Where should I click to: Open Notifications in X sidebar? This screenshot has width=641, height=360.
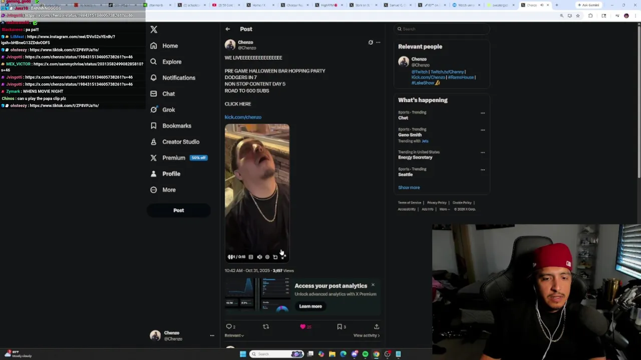173,77
